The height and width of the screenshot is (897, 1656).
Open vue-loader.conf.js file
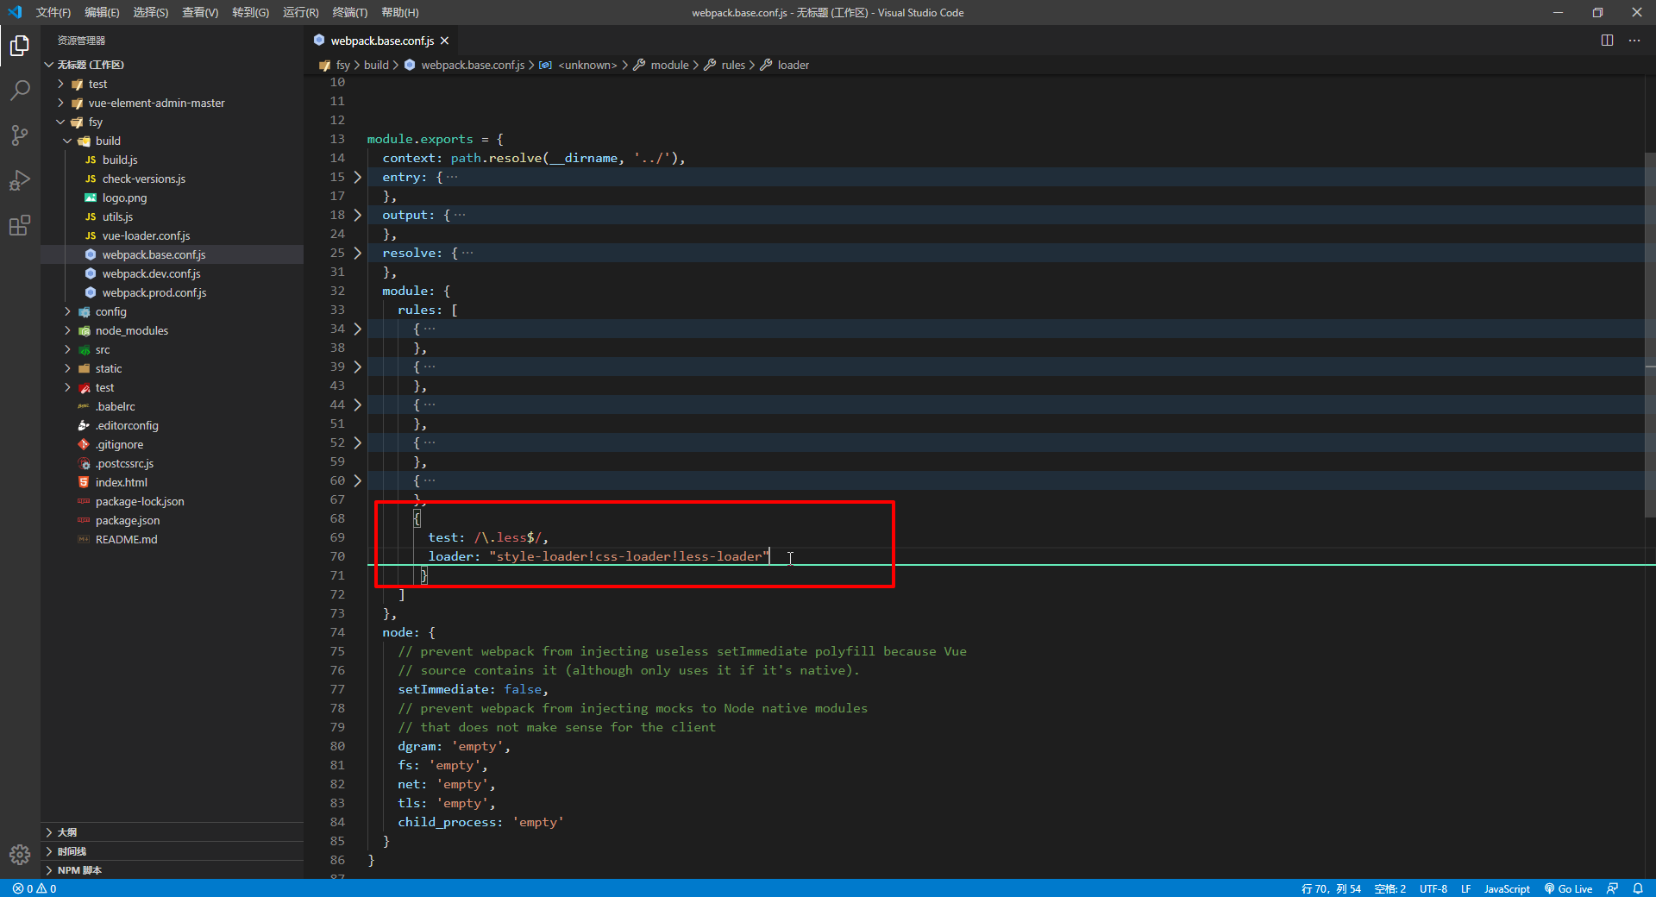coord(172,235)
